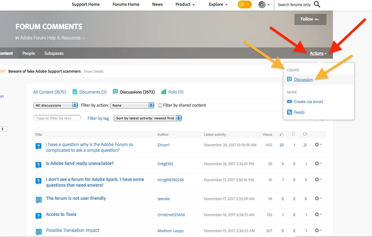Image resolution: width=372 pixels, height=237 pixels.
Task: Click question icon beside Adobe Spark thread
Action: (x=38, y=181)
